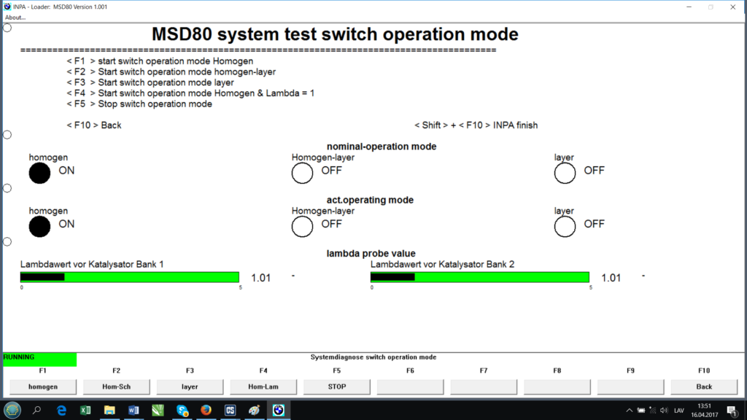The height and width of the screenshot is (420, 747).
Task: Open Word from the taskbar
Action: click(133, 410)
